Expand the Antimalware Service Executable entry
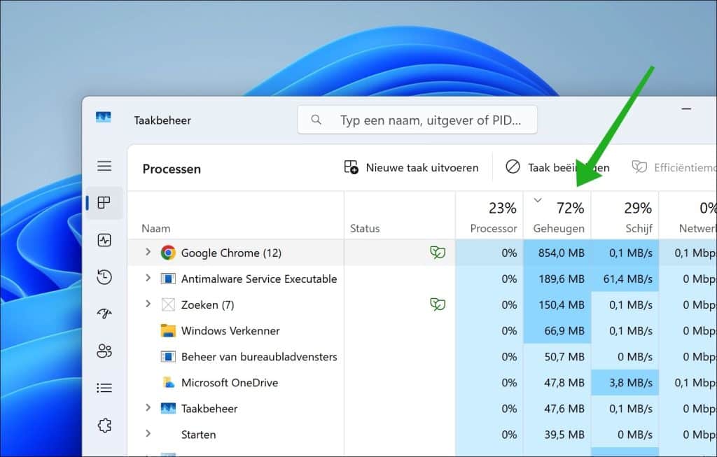 [x=147, y=279]
